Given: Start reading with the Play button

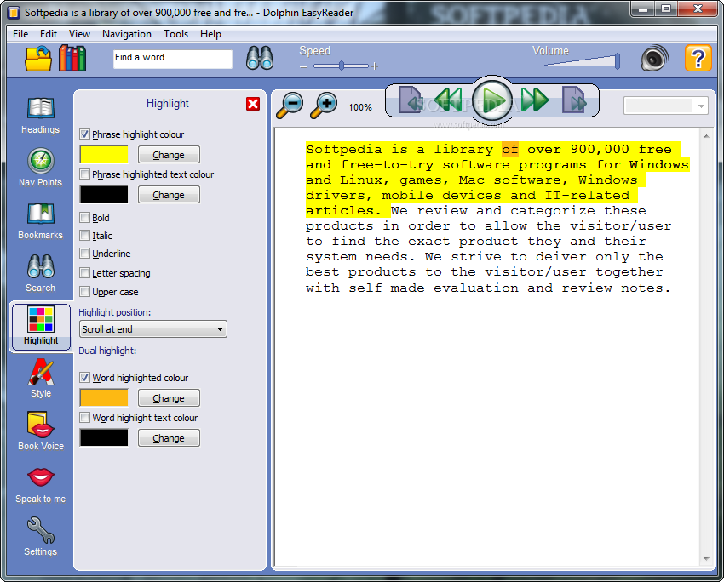Looking at the screenshot, I should 492,100.
